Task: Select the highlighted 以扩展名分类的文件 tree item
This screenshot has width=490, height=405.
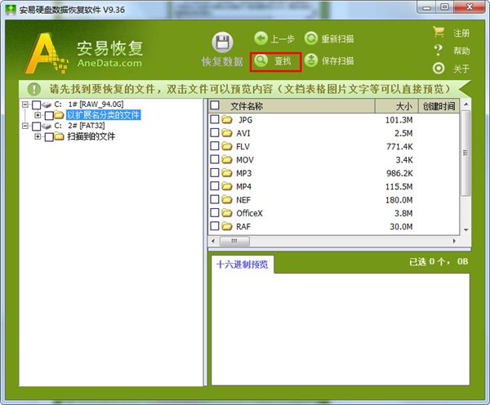Action: 104,115
